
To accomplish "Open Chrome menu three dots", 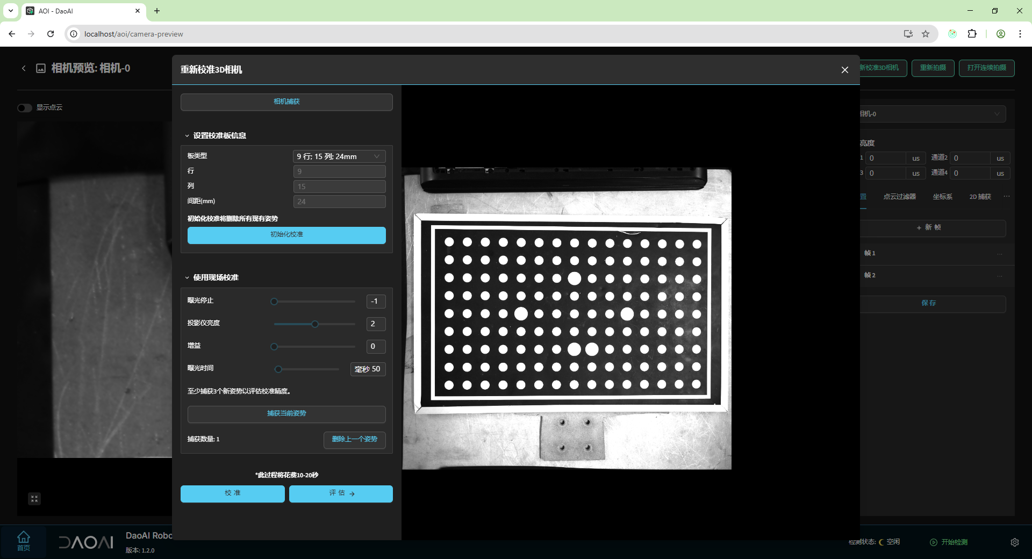I will point(1020,34).
